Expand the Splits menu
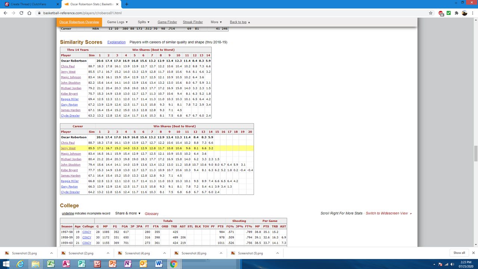Viewport: 478px width, 269px height. tap(143, 22)
